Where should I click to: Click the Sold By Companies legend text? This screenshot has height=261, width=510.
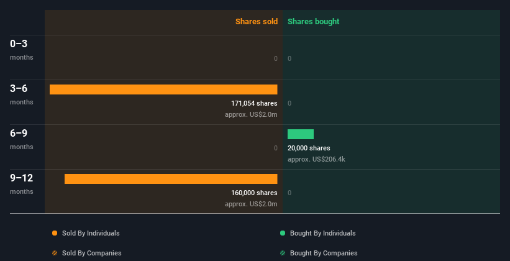pyautogui.click(x=92, y=253)
